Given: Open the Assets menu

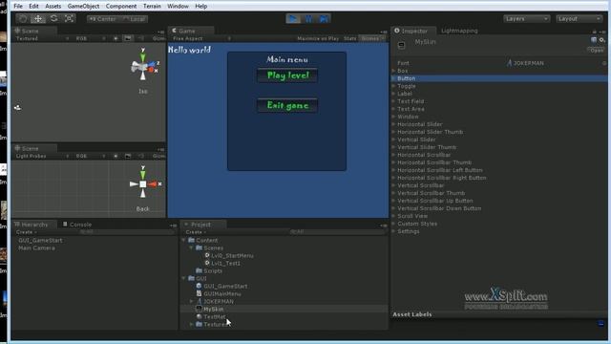Looking at the screenshot, I should click(53, 7).
